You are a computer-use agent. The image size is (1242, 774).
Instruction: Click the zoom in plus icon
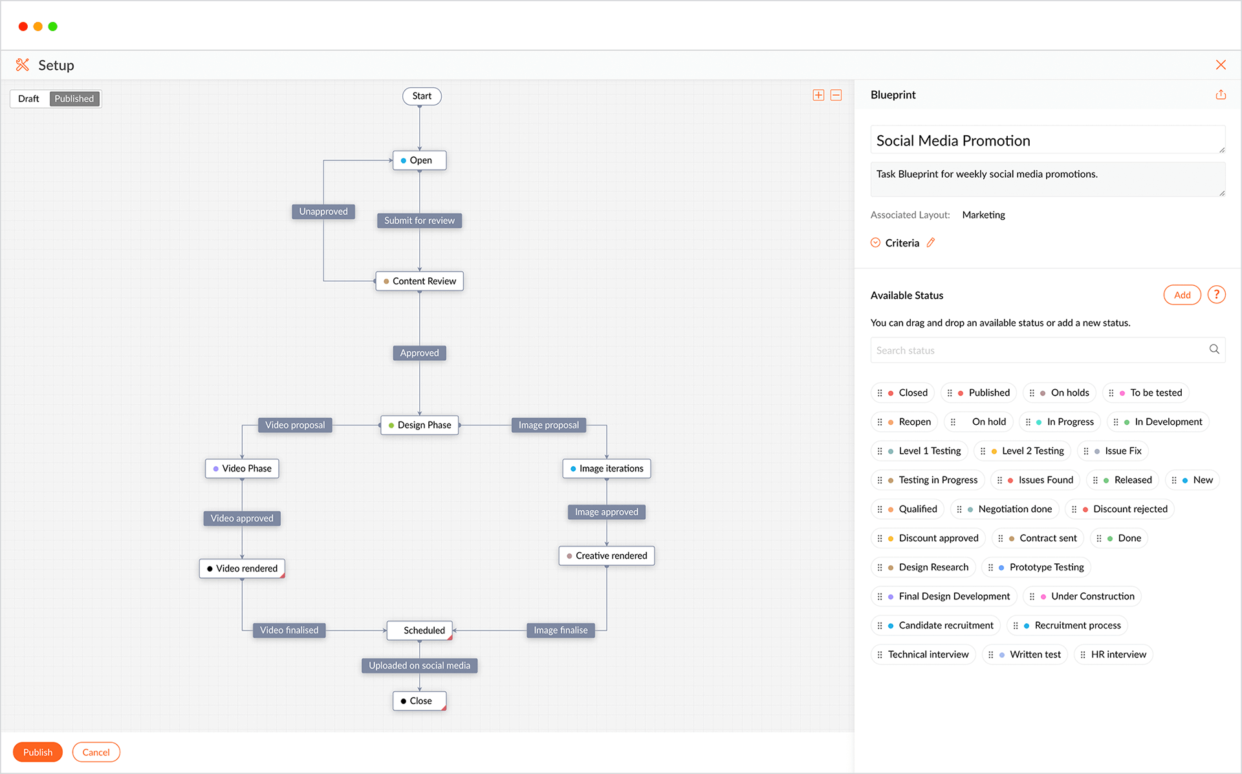point(818,95)
